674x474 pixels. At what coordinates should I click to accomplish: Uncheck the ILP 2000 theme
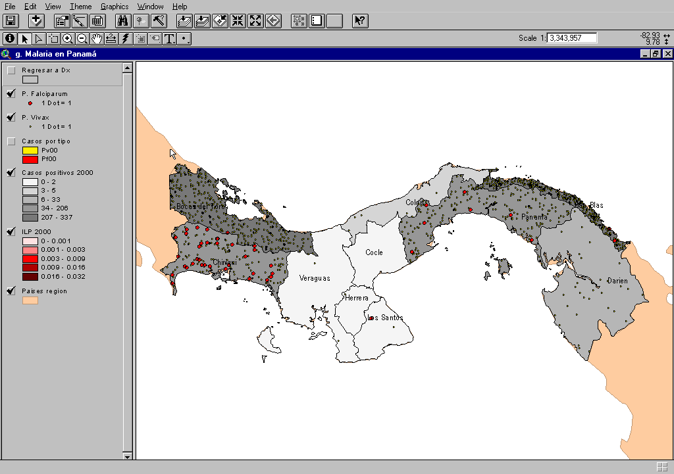coord(11,231)
